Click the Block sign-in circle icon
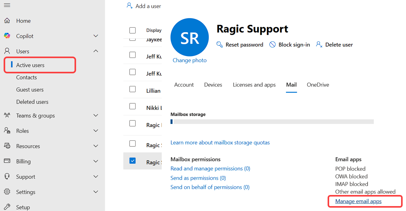Image resolution: width=406 pixels, height=211 pixels. click(x=272, y=44)
